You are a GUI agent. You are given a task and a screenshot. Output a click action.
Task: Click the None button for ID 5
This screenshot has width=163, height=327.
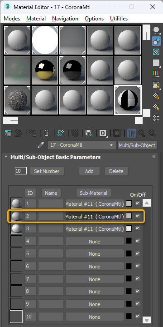pos(95,254)
